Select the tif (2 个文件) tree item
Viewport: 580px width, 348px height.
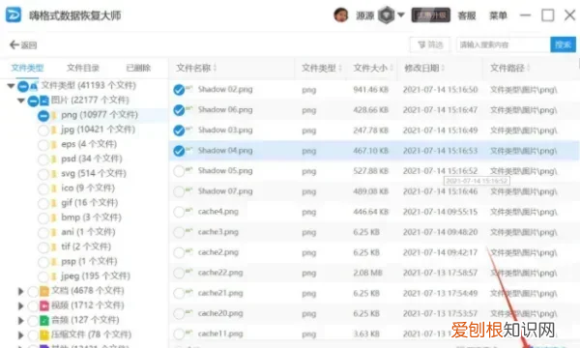(86, 246)
